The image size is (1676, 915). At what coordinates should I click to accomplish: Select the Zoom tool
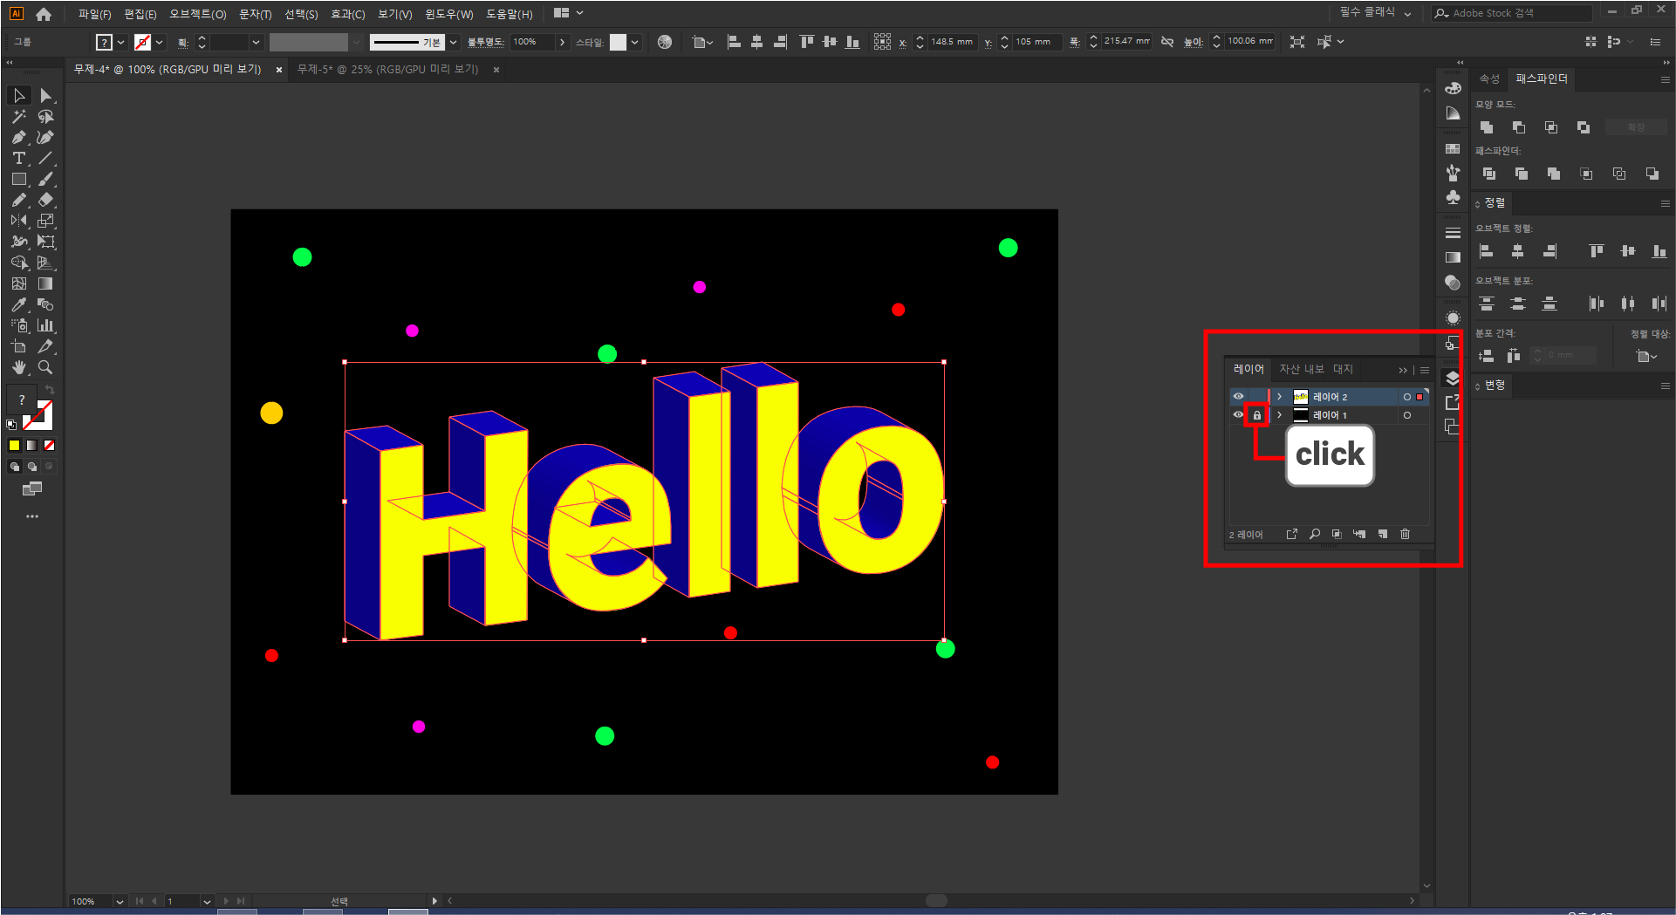(x=46, y=367)
